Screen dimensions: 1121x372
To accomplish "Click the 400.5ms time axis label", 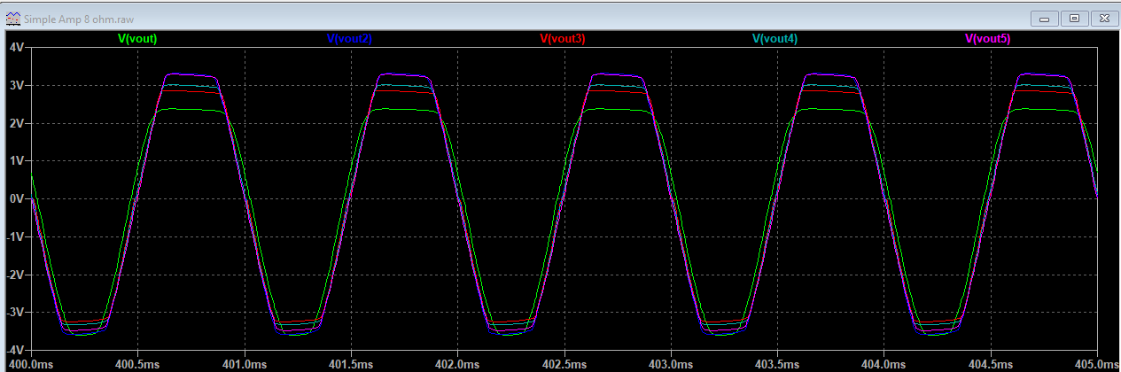I will point(137,364).
